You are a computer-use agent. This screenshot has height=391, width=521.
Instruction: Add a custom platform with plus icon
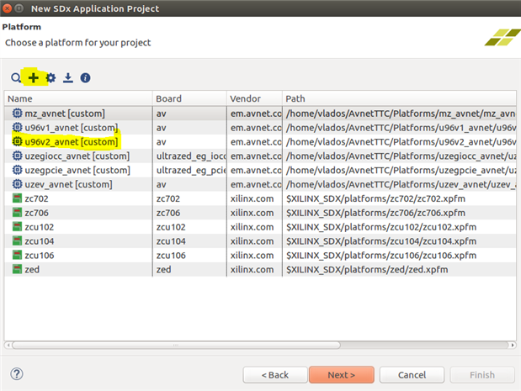pyautogui.click(x=33, y=78)
